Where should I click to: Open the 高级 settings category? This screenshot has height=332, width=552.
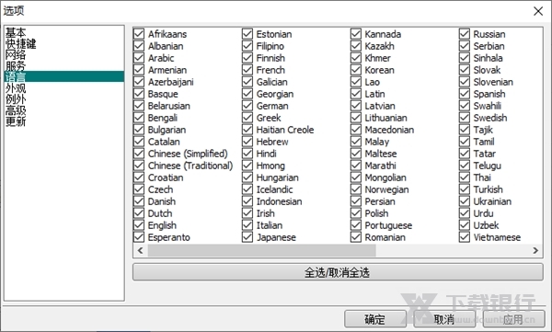16,110
